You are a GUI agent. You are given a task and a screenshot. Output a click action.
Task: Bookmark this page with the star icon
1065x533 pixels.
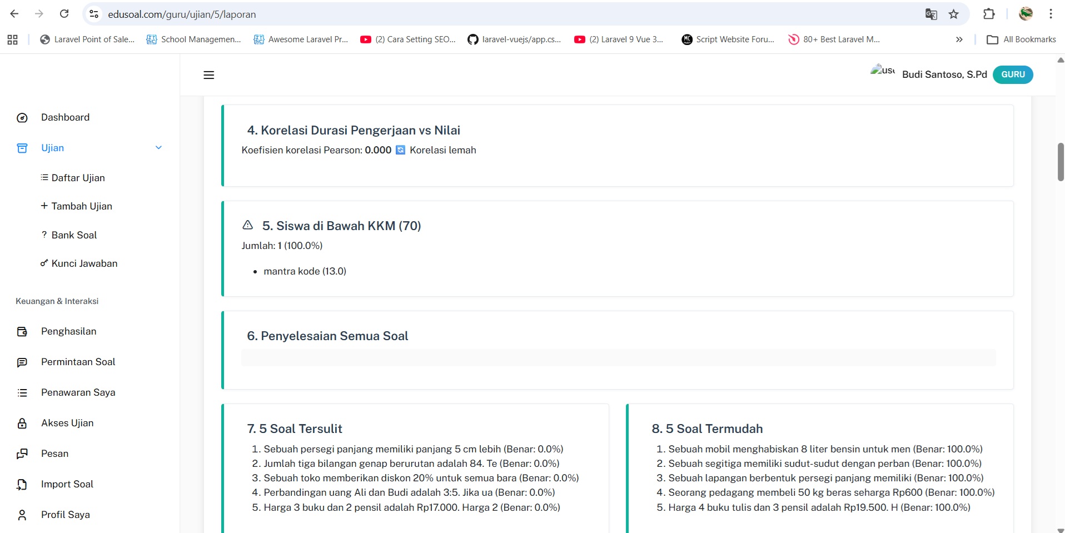click(x=954, y=14)
